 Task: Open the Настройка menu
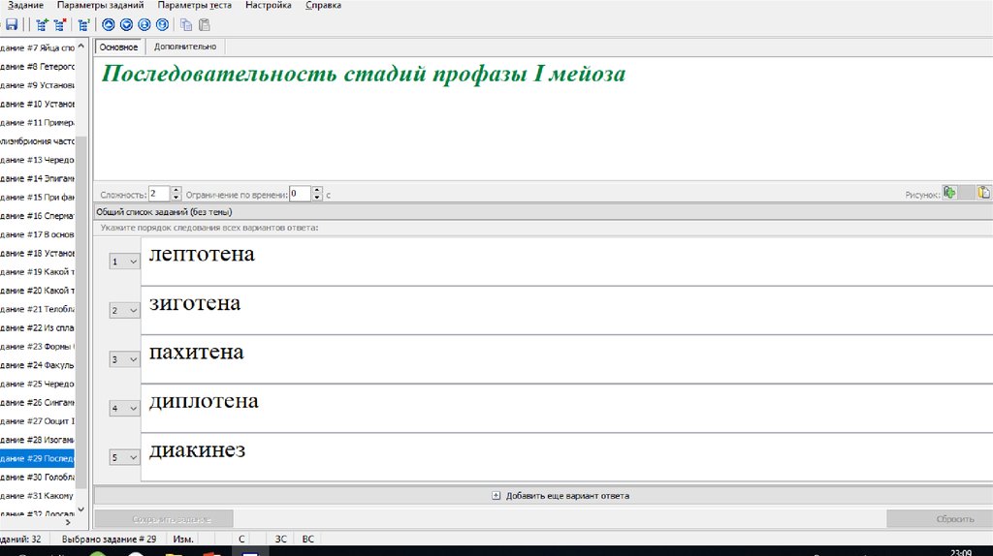click(269, 6)
